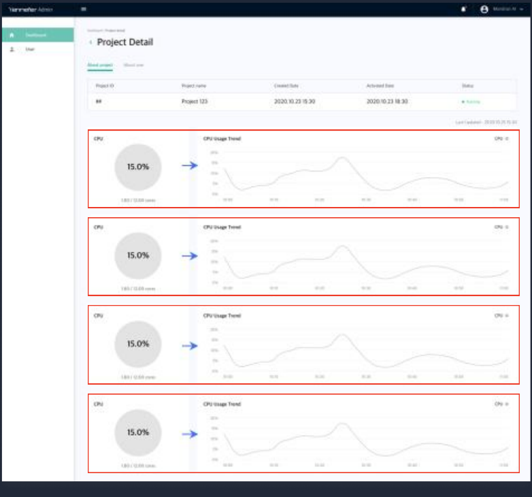Image resolution: width=532 pixels, height=497 pixels.
Task: Open the User sidebar item
Action: point(37,49)
